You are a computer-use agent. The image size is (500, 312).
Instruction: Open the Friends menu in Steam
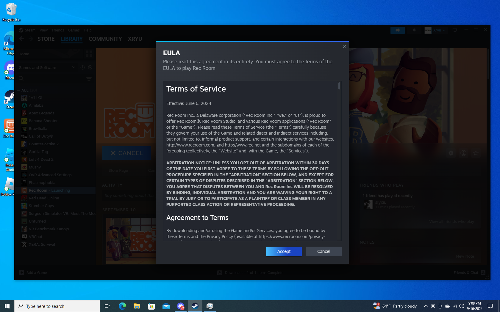(58, 30)
